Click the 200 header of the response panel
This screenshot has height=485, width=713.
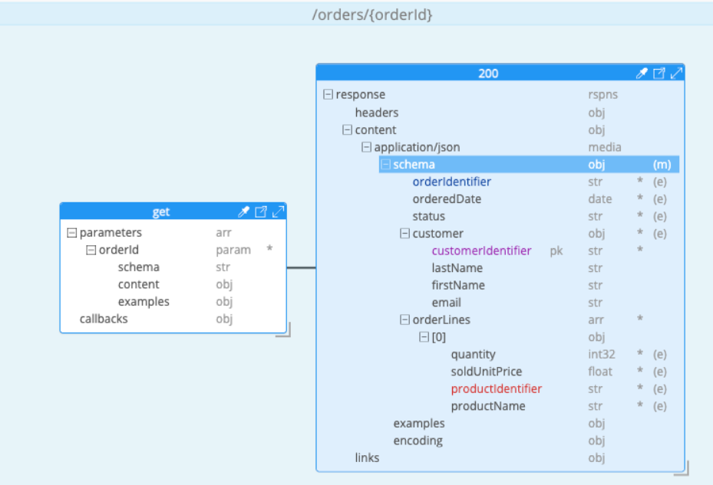pos(488,73)
